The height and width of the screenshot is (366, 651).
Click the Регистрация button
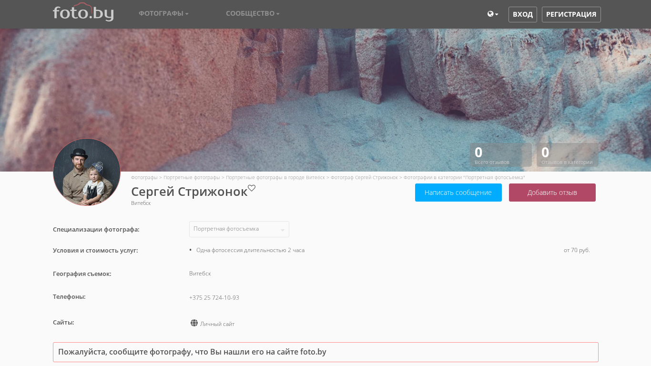pyautogui.click(x=571, y=14)
